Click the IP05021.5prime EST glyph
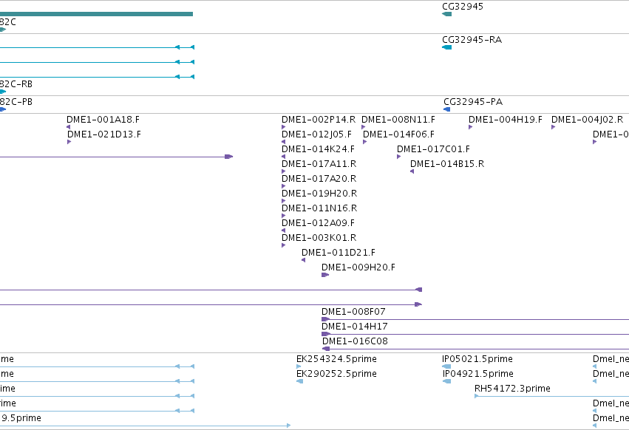 click(x=446, y=366)
